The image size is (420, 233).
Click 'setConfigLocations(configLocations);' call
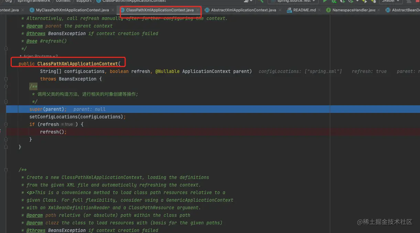[77, 117]
